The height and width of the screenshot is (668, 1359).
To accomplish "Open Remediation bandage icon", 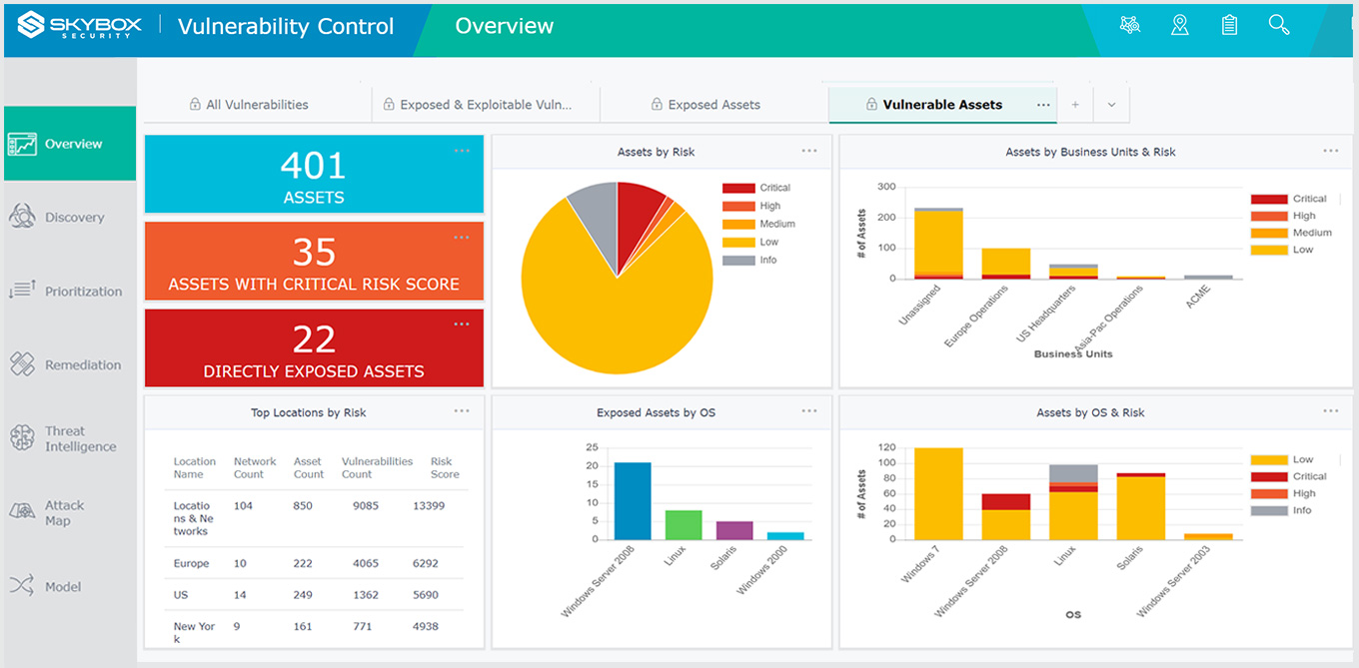I will pyautogui.click(x=22, y=364).
